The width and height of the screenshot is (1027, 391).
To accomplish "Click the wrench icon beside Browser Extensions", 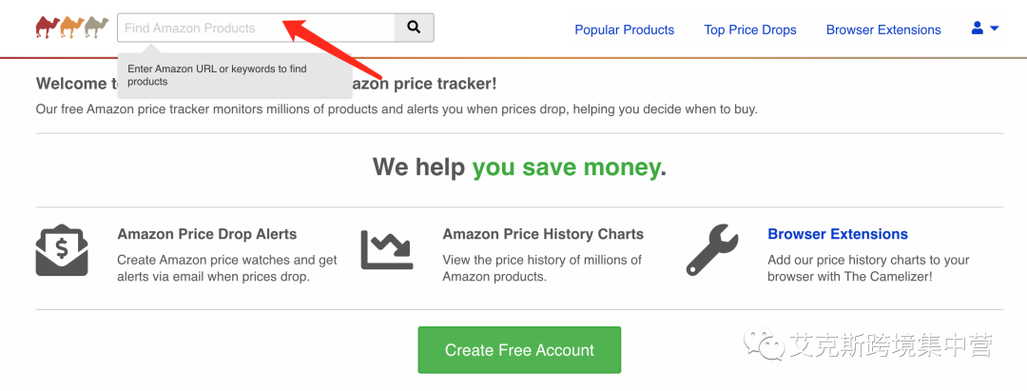I will click(712, 250).
